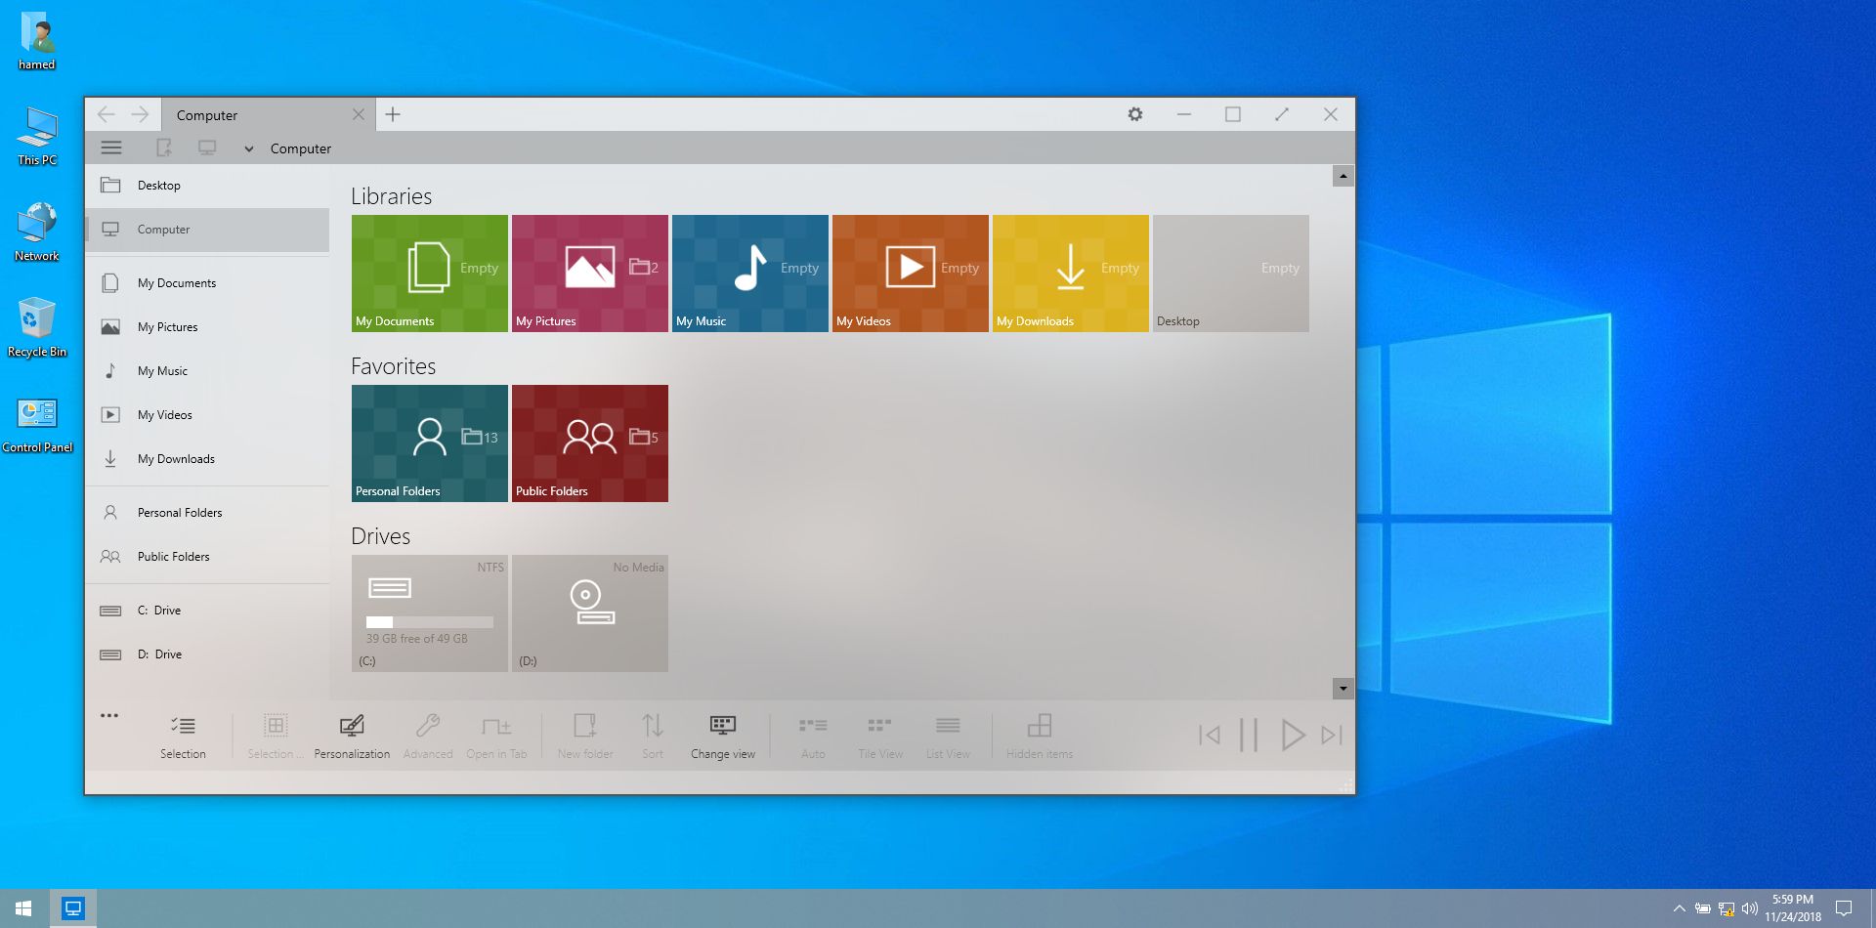Viewport: 1876px width, 928px height.
Task: Open the Selection tool in the toolbar
Action: [184, 733]
